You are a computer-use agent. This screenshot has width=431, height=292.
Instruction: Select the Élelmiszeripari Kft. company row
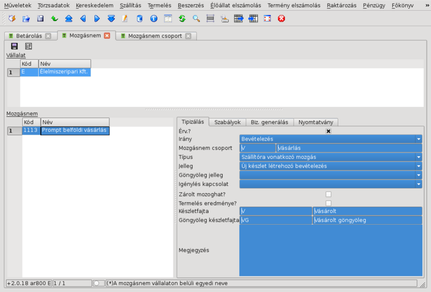(x=64, y=72)
